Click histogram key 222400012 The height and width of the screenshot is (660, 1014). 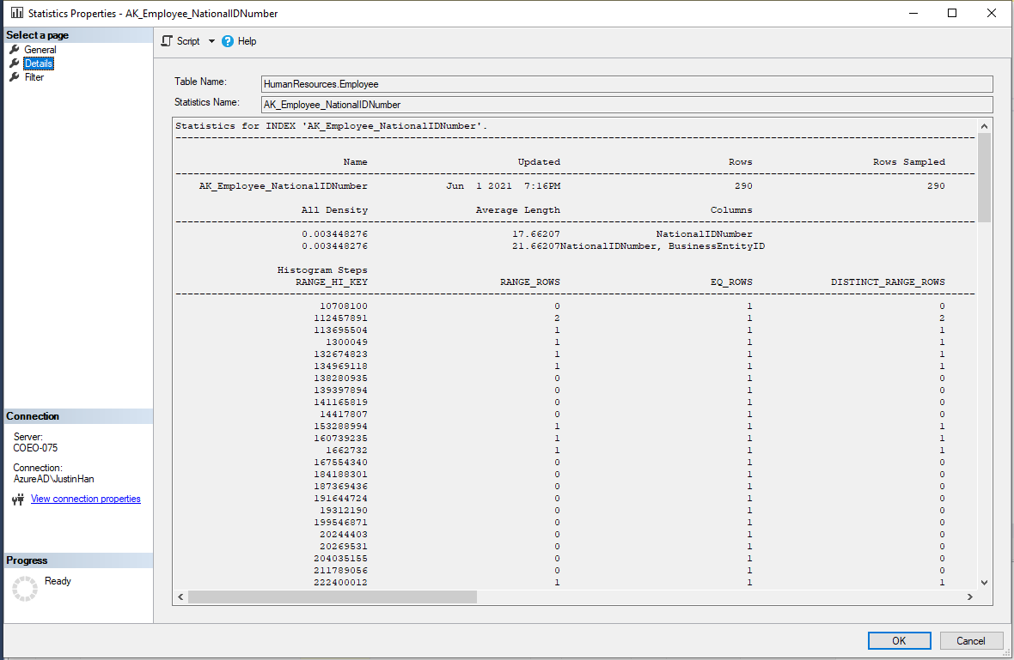coord(340,583)
